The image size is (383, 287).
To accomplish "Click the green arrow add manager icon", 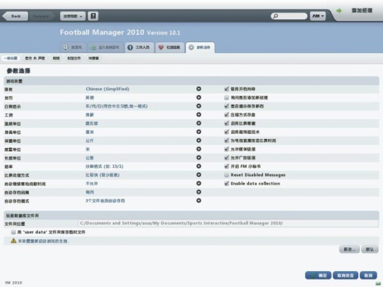I will point(339,10).
